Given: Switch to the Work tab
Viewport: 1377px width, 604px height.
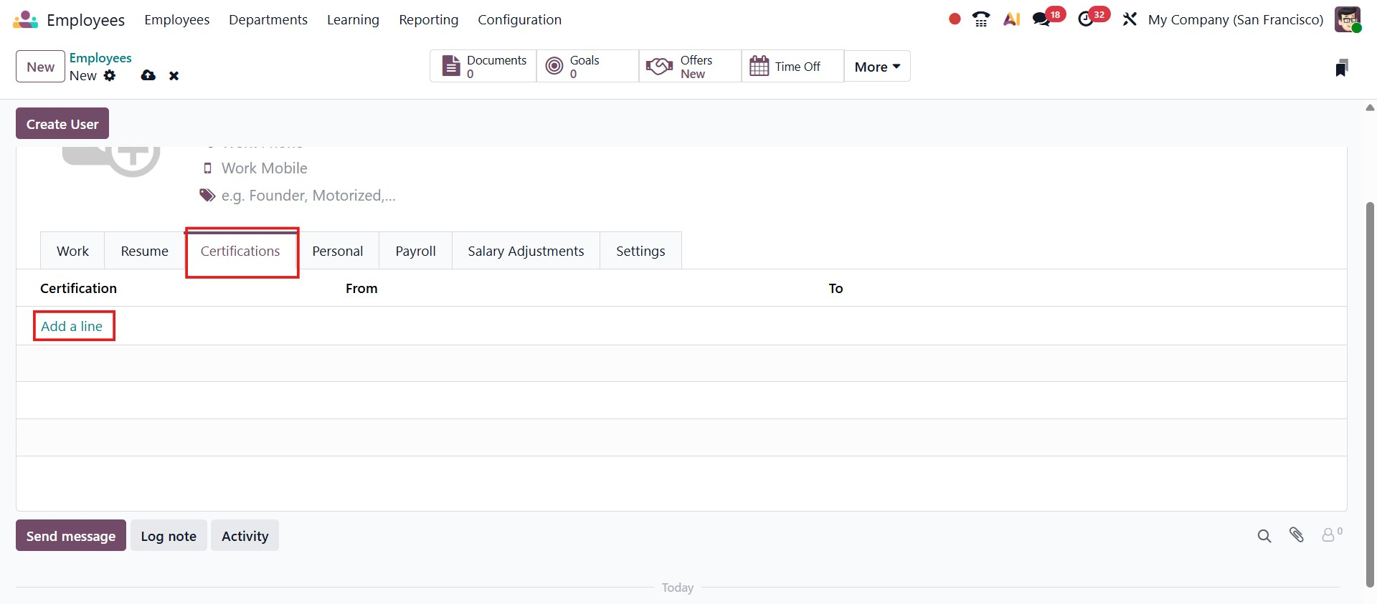Looking at the screenshot, I should [x=72, y=251].
